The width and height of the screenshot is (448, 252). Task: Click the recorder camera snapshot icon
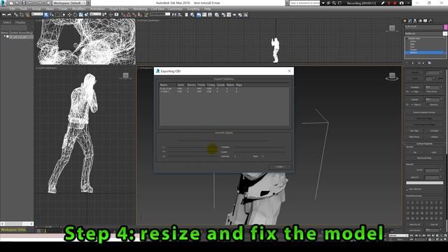coord(402,3)
